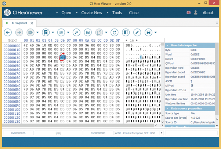
Task: Click inspector panel scroll down arrow
Action: [217, 126]
